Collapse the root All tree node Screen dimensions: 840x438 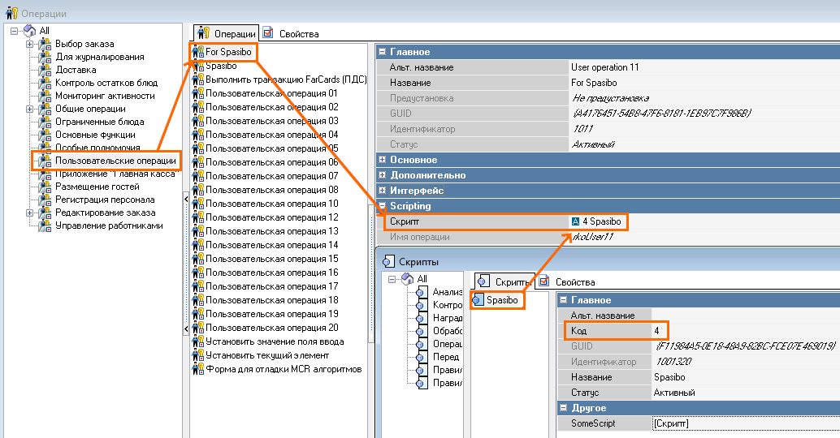(14, 31)
